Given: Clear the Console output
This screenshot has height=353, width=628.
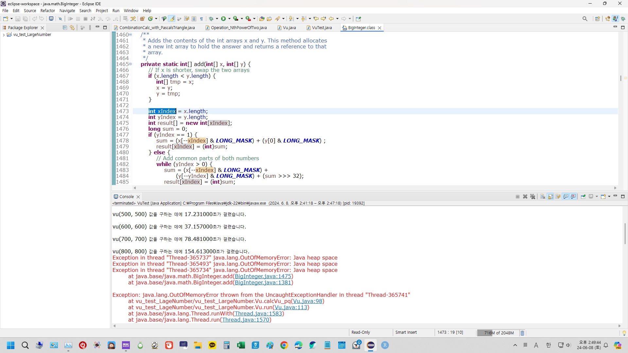Looking at the screenshot, I should [543, 196].
